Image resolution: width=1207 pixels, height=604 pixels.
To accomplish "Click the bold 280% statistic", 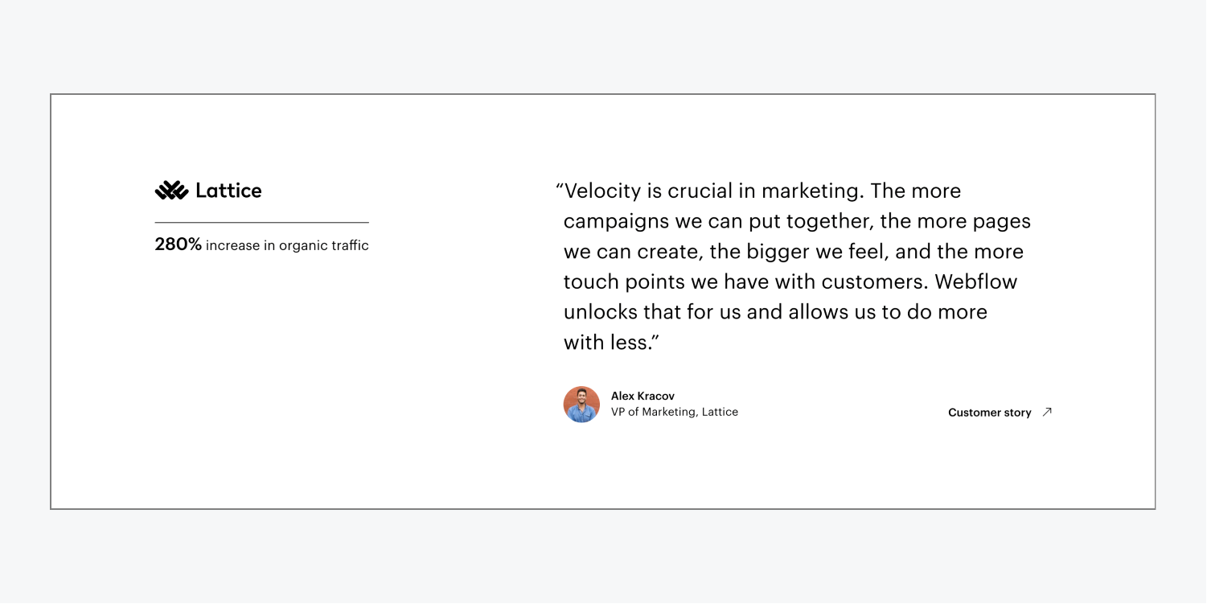I will pos(178,244).
